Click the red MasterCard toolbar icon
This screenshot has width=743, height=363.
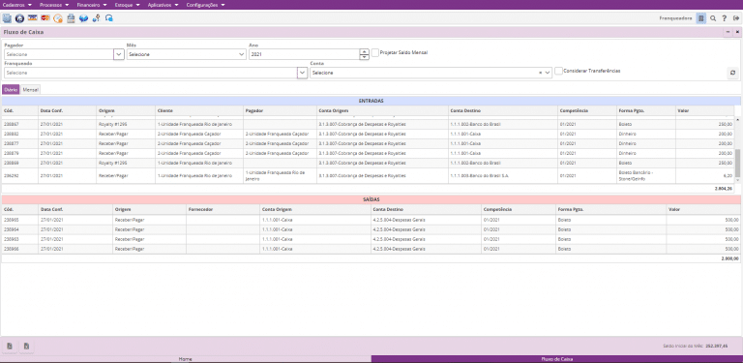[x=45, y=18]
